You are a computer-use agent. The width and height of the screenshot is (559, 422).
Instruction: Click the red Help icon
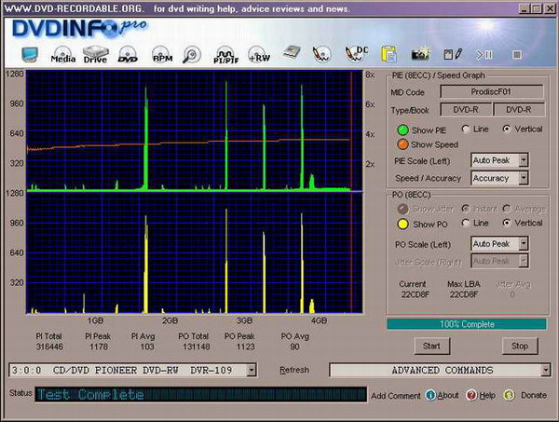click(471, 395)
